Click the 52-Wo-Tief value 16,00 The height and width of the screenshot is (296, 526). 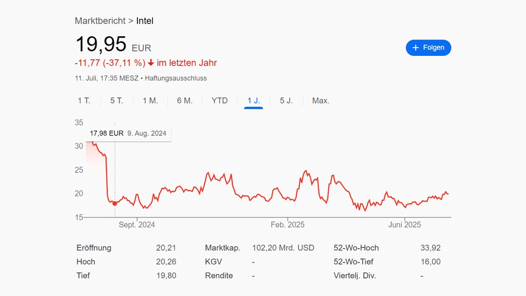pyautogui.click(x=431, y=262)
